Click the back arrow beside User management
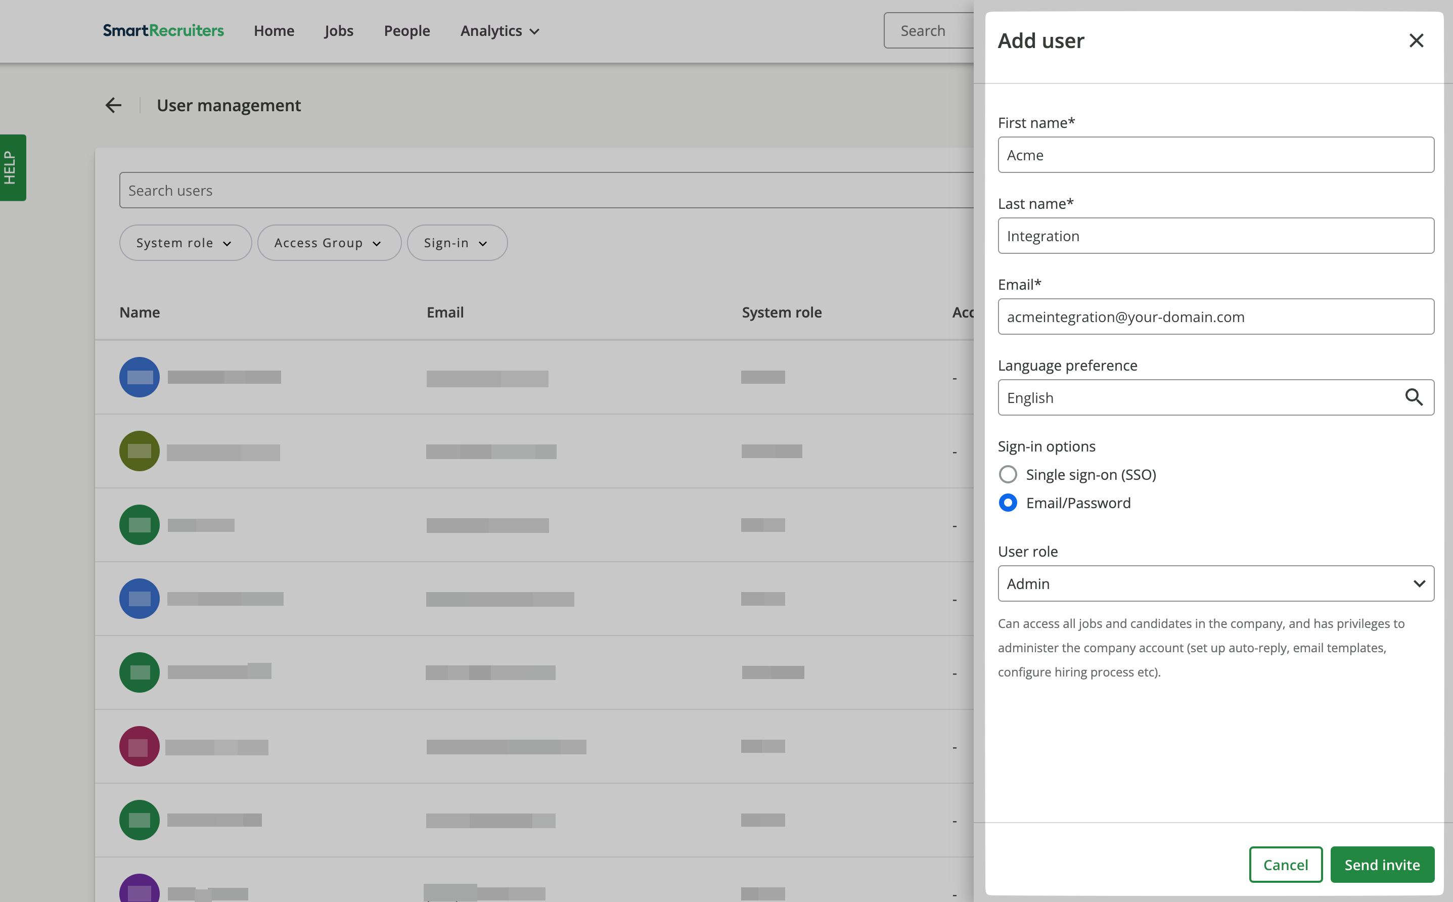The height and width of the screenshot is (902, 1453). point(113,106)
